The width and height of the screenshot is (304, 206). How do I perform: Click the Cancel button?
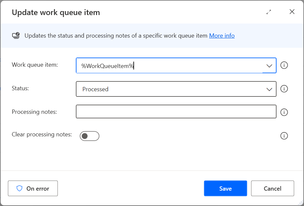[x=272, y=188]
